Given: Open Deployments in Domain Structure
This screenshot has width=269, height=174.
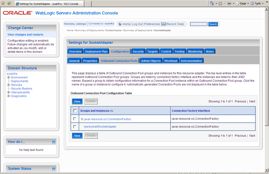Looking at the screenshot, I should coord(20,81).
